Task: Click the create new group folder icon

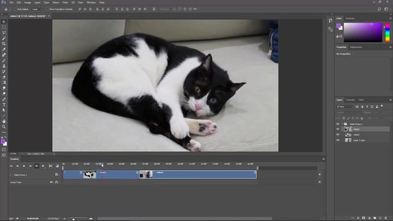Action: (x=375, y=218)
